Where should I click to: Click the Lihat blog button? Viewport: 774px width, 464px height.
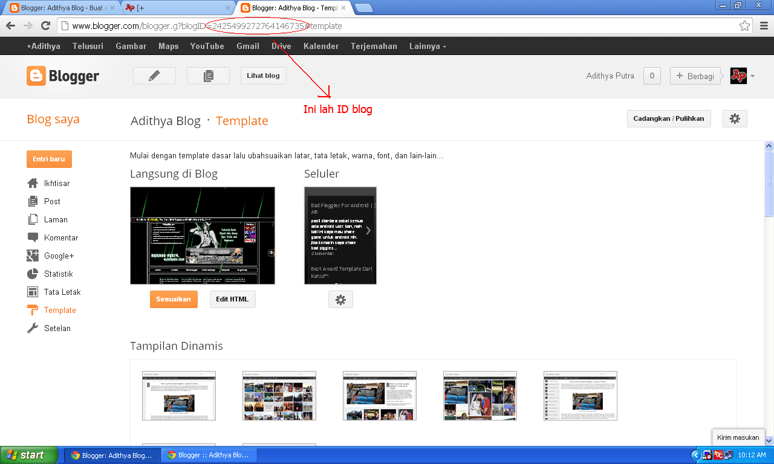pos(264,76)
